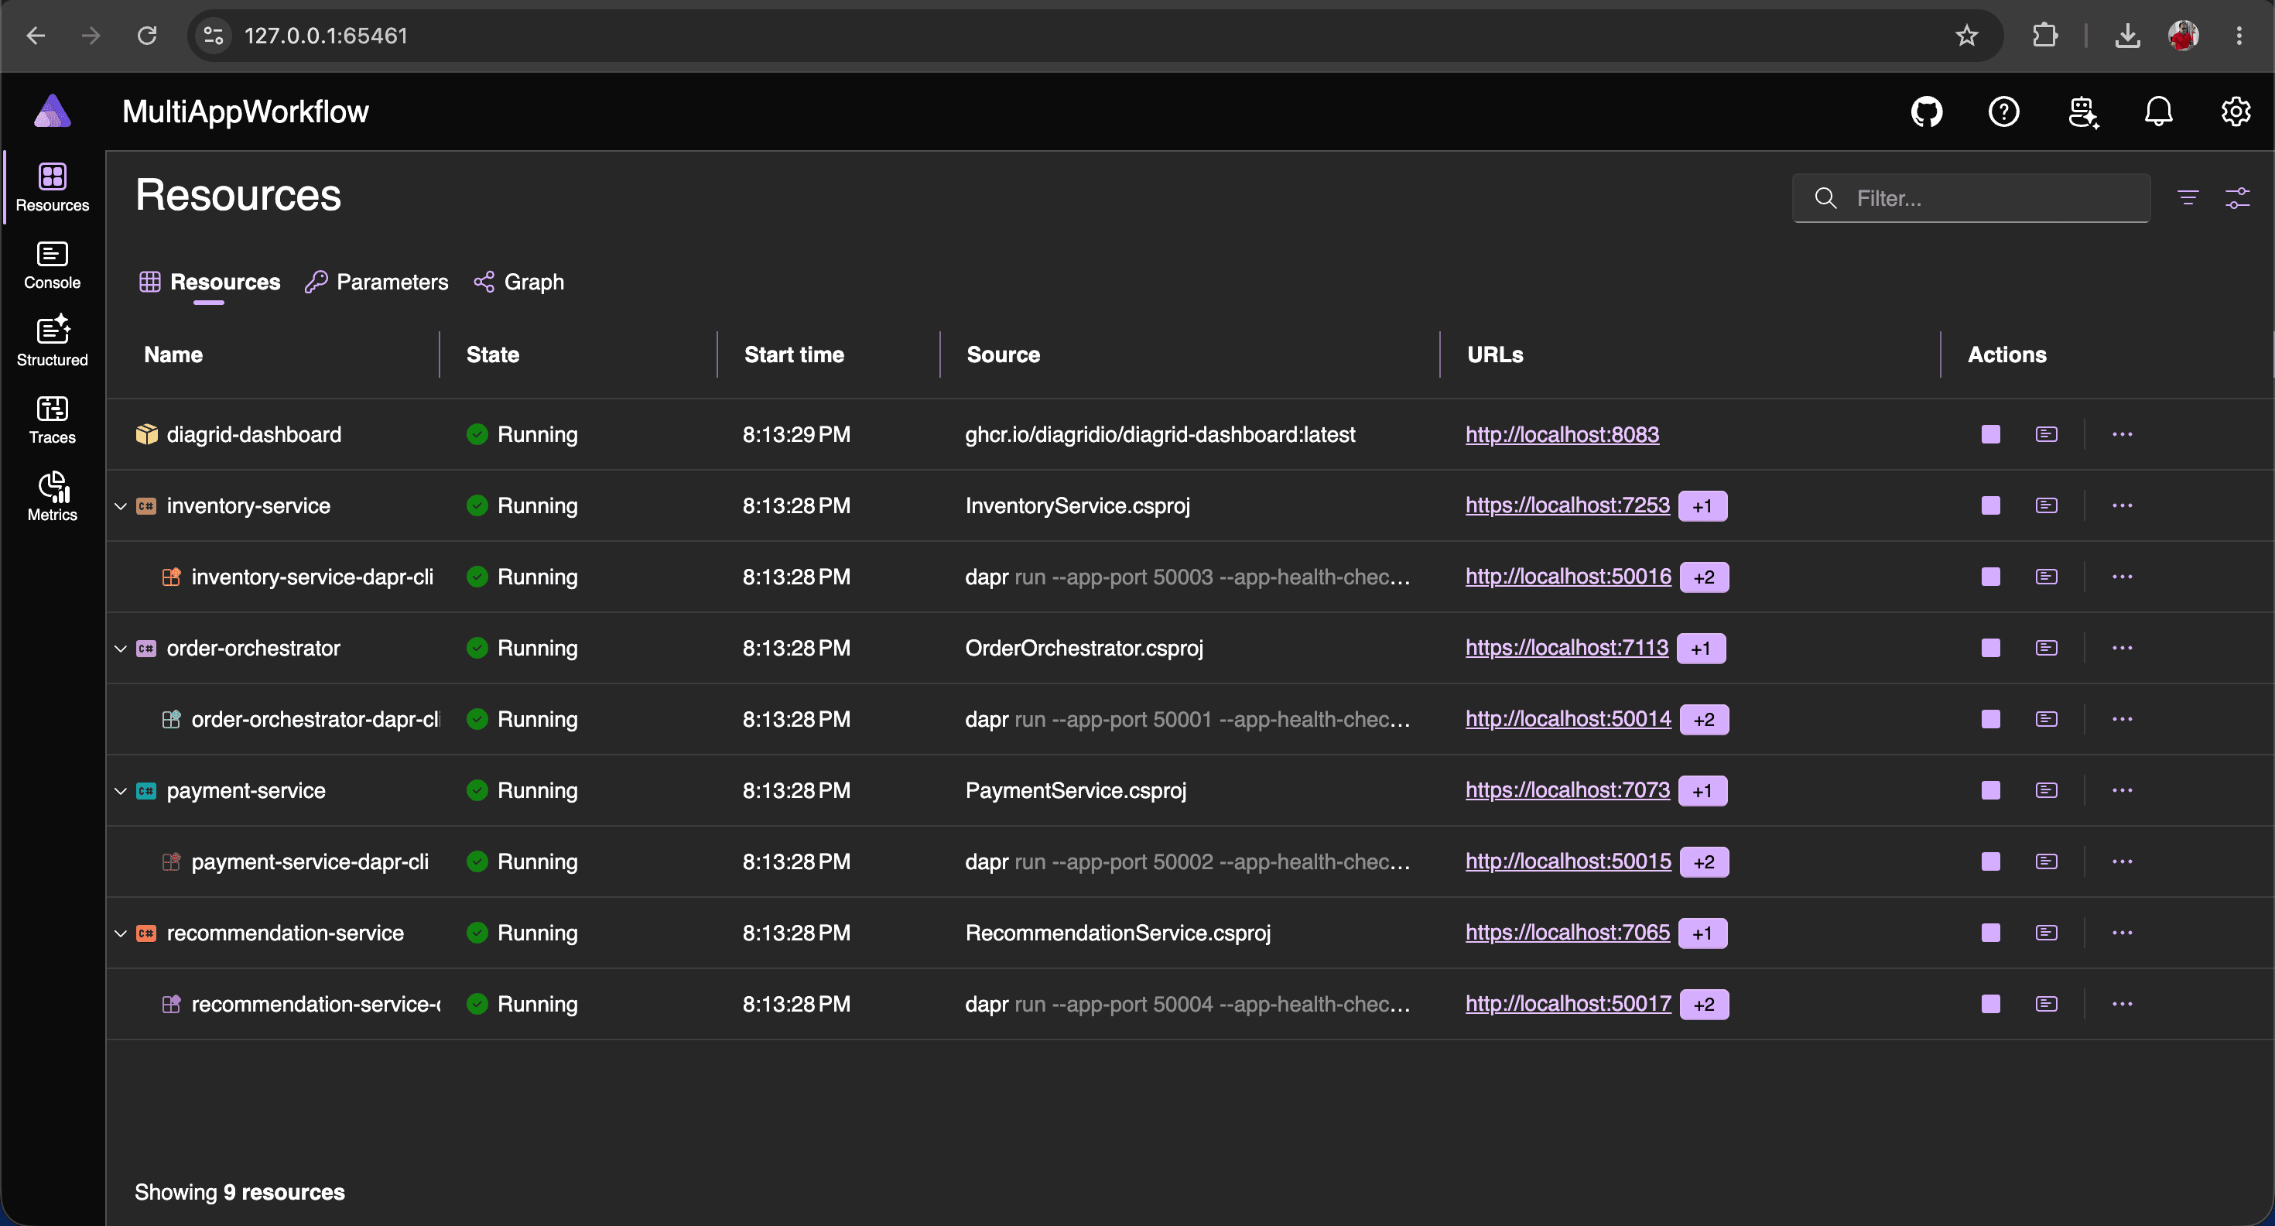
Task: Collapse the recommendation-service row
Action: [121, 933]
